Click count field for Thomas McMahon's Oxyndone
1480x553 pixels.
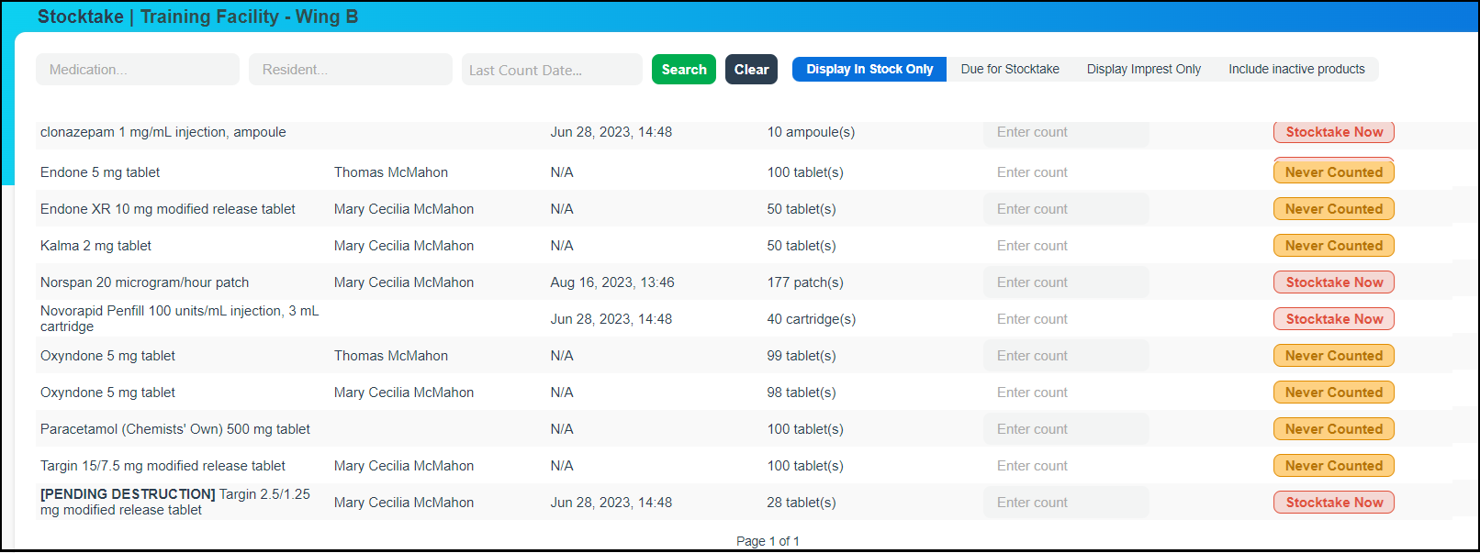coord(1065,356)
